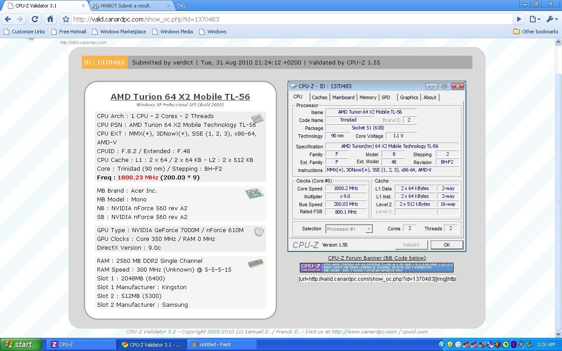Click the grayed Validate button

click(411, 245)
